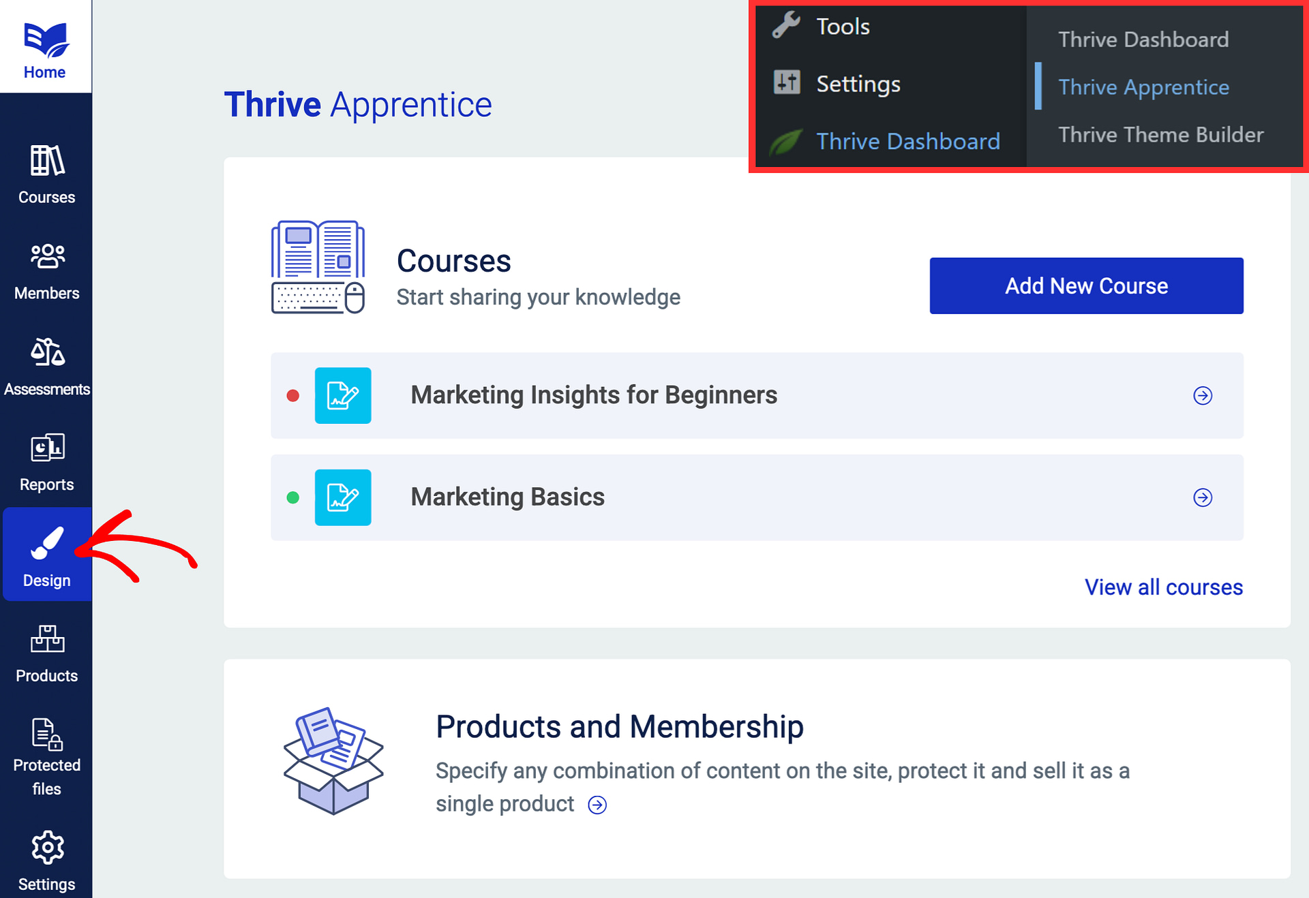Screen dimensions: 1309x898
Task: Click the Thrive Dashboard leaf icon
Action: click(784, 141)
